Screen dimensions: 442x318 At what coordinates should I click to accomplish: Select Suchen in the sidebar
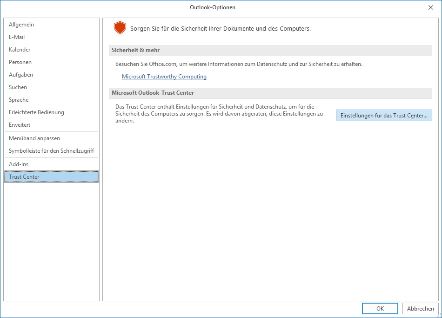click(x=18, y=87)
